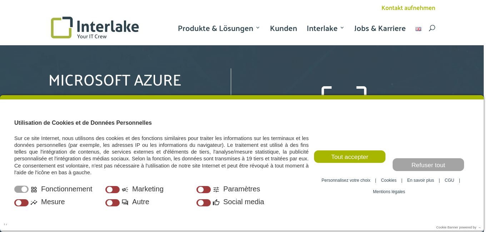Open the Personnalisez votre choix link

[346, 180]
